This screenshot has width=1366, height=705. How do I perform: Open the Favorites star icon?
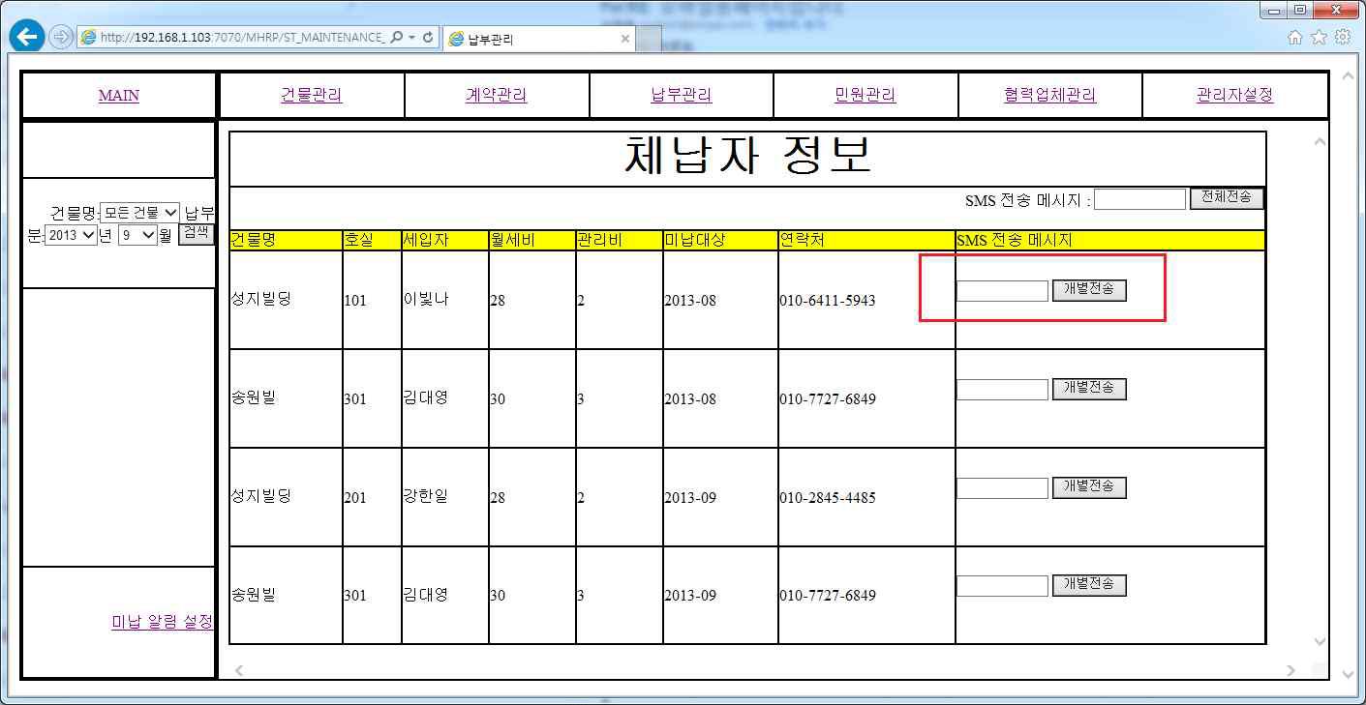click(1319, 37)
